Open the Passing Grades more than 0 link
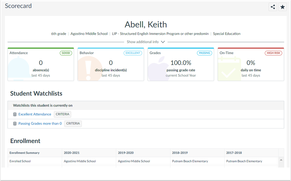This screenshot has width=291, height=181. click(x=40, y=124)
